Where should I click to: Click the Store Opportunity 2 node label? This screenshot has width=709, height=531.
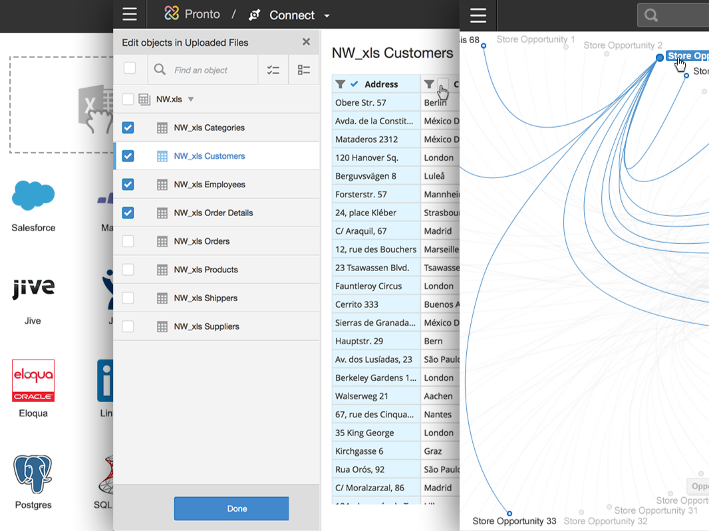[623, 45]
